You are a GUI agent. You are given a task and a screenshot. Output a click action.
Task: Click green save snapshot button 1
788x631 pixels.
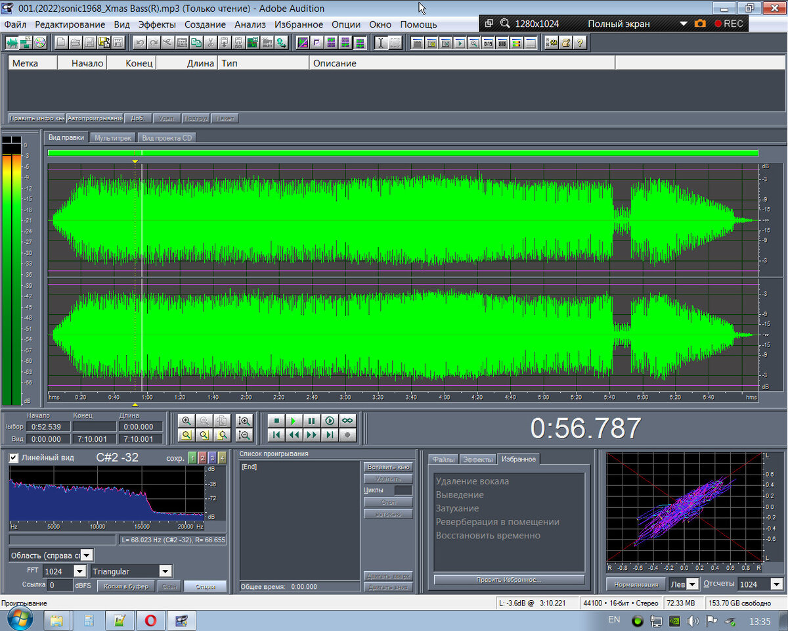pyautogui.click(x=192, y=458)
